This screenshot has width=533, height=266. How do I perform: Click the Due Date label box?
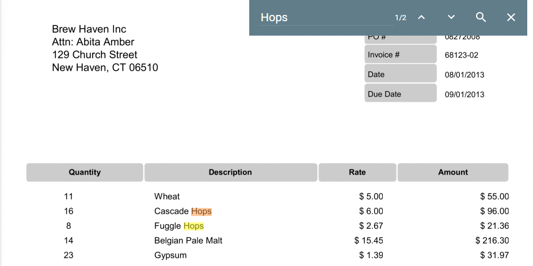(x=401, y=94)
